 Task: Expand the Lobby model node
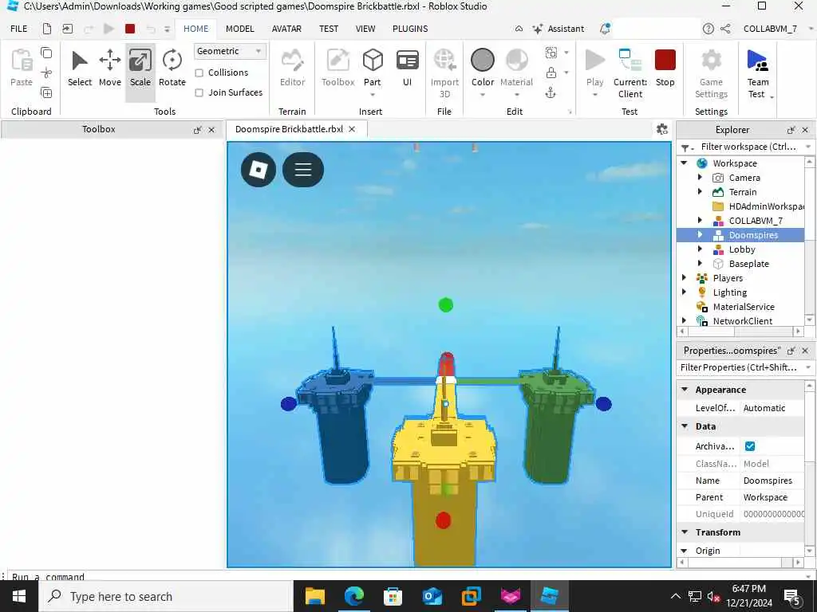tap(700, 249)
